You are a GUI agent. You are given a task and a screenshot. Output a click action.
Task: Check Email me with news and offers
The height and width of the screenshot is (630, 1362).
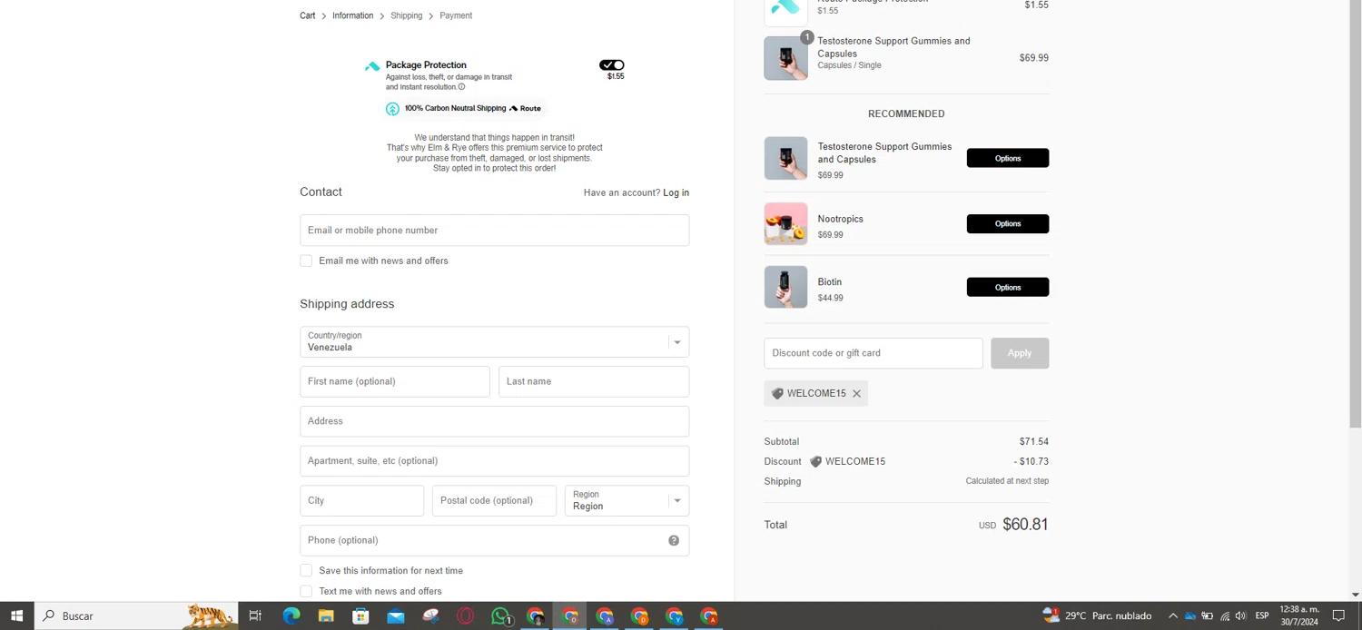pyautogui.click(x=306, y=261)
